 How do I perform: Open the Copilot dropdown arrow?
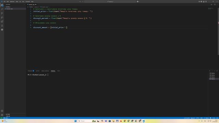[139, 1]
